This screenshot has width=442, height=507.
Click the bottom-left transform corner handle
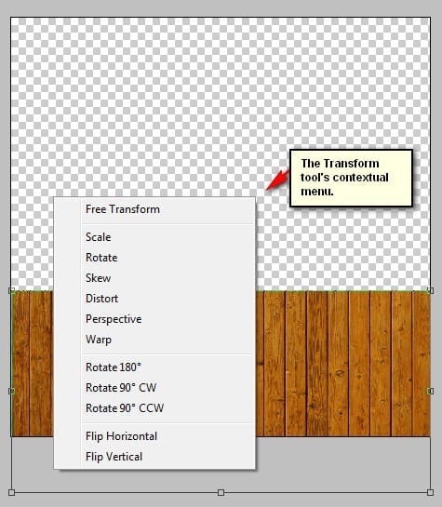click(x=11, y=492)
